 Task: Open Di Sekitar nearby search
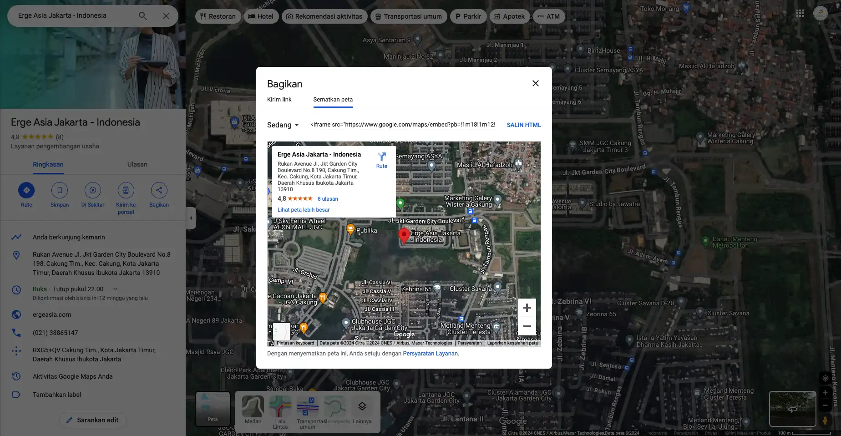(x=92, y=190)
